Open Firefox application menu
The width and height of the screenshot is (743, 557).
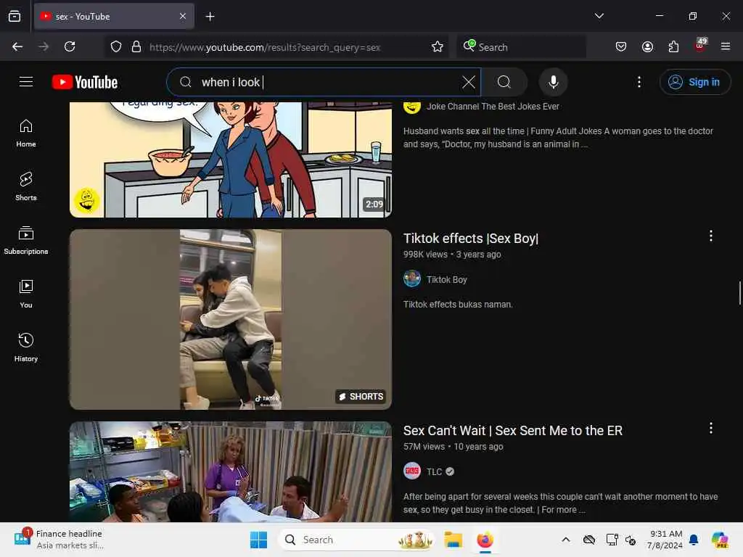coord(726,46)
